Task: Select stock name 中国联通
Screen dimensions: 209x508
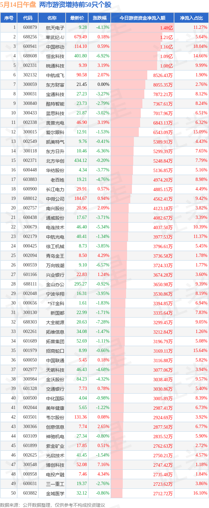Action: point(55,360)
